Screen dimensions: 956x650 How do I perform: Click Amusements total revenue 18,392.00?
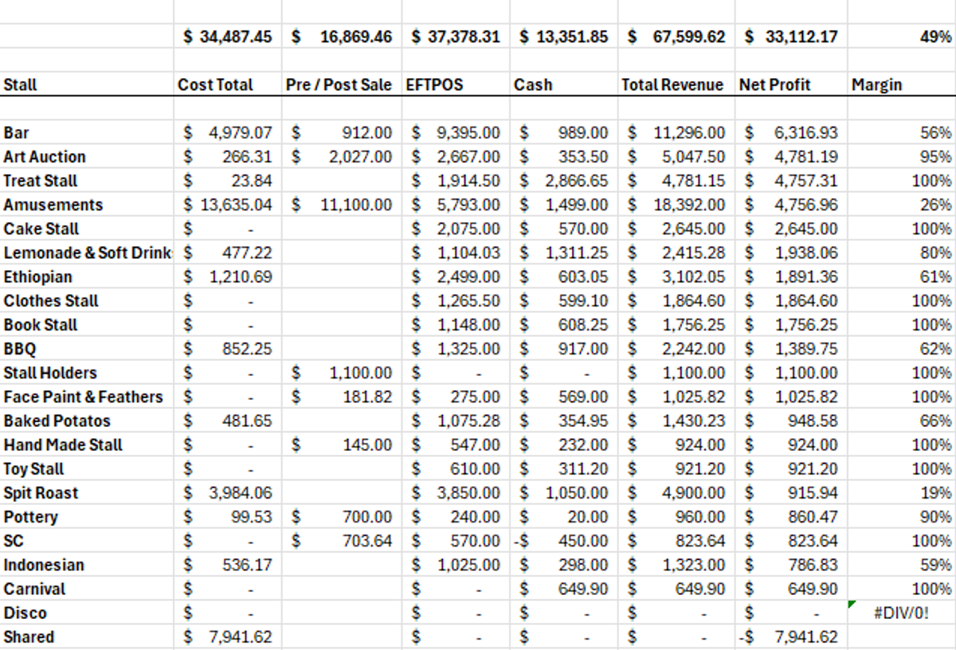(677, 205)
